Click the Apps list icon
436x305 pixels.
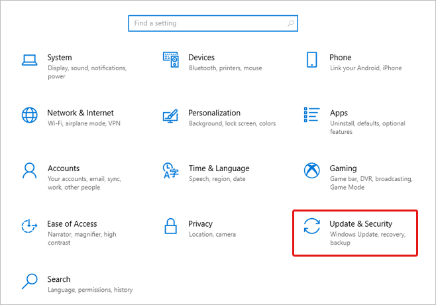click(x=312, y=115)
